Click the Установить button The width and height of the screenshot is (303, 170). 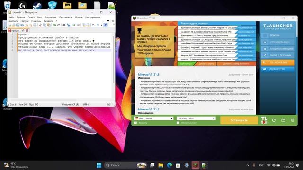[239, 120]
